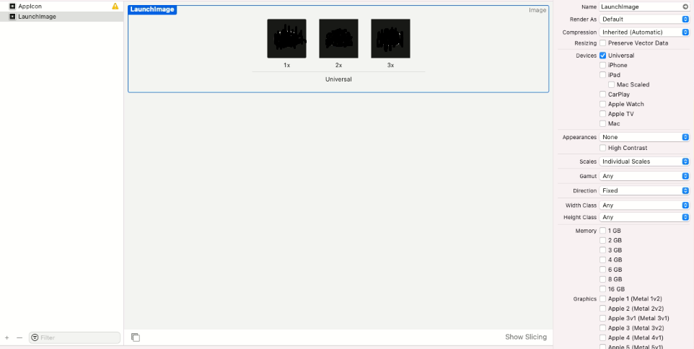694x349 pixels.
Task: Open the Compression dropdown
Action: pos(644,32)
